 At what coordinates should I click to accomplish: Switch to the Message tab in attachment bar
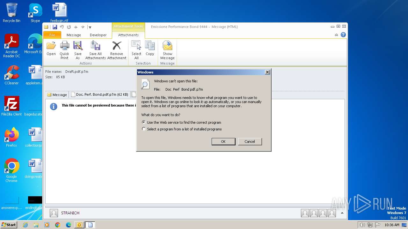click(57, 94)
